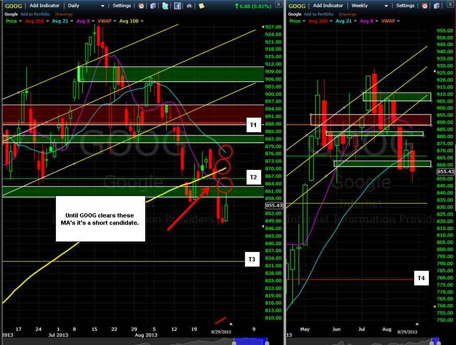Click the alarm clock icon on the Weekly chart

click(425, 6)
